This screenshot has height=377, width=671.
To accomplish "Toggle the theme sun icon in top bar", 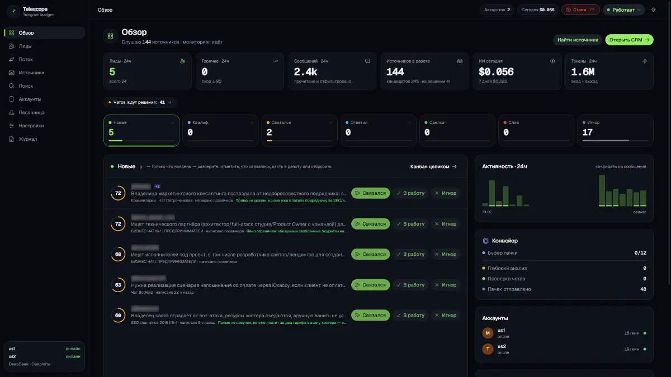I will coord(653,9).
